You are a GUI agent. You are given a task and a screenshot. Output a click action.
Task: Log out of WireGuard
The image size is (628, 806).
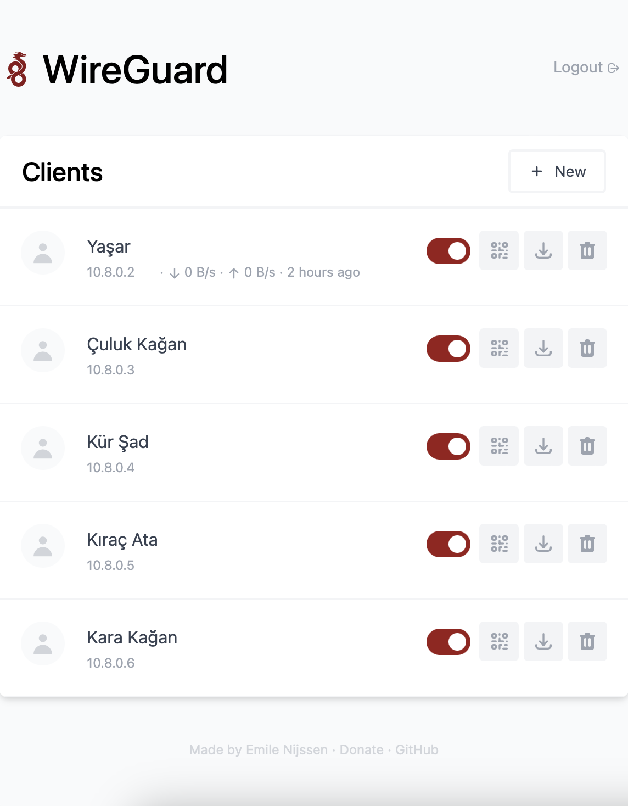pos(586,68)
